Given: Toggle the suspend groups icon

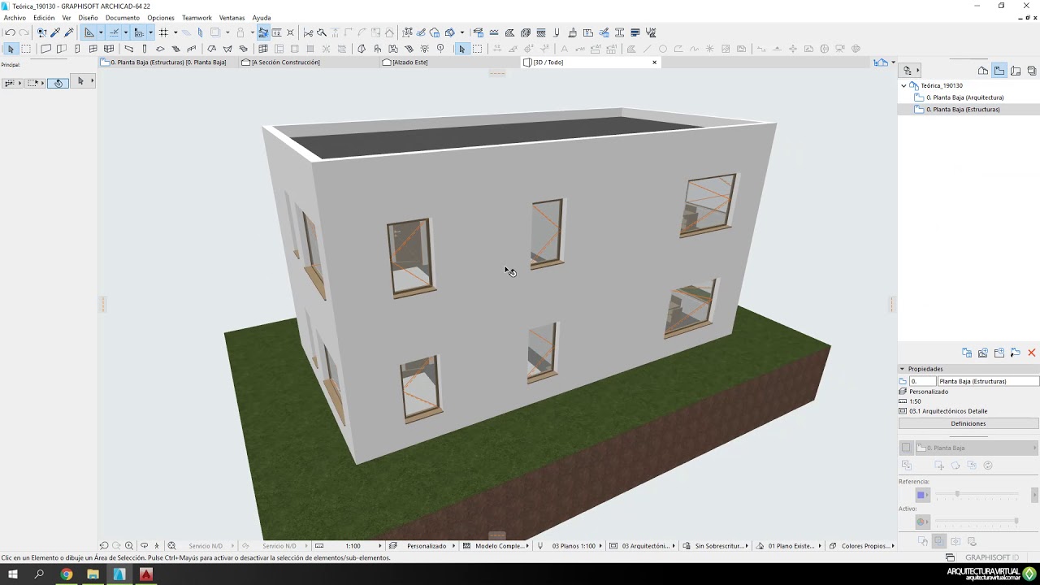Looking at the screenshot, I should [263, 32].
